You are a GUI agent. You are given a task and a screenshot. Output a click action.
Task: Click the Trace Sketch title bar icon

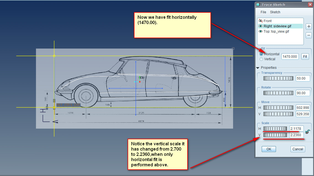pos(258,4)
